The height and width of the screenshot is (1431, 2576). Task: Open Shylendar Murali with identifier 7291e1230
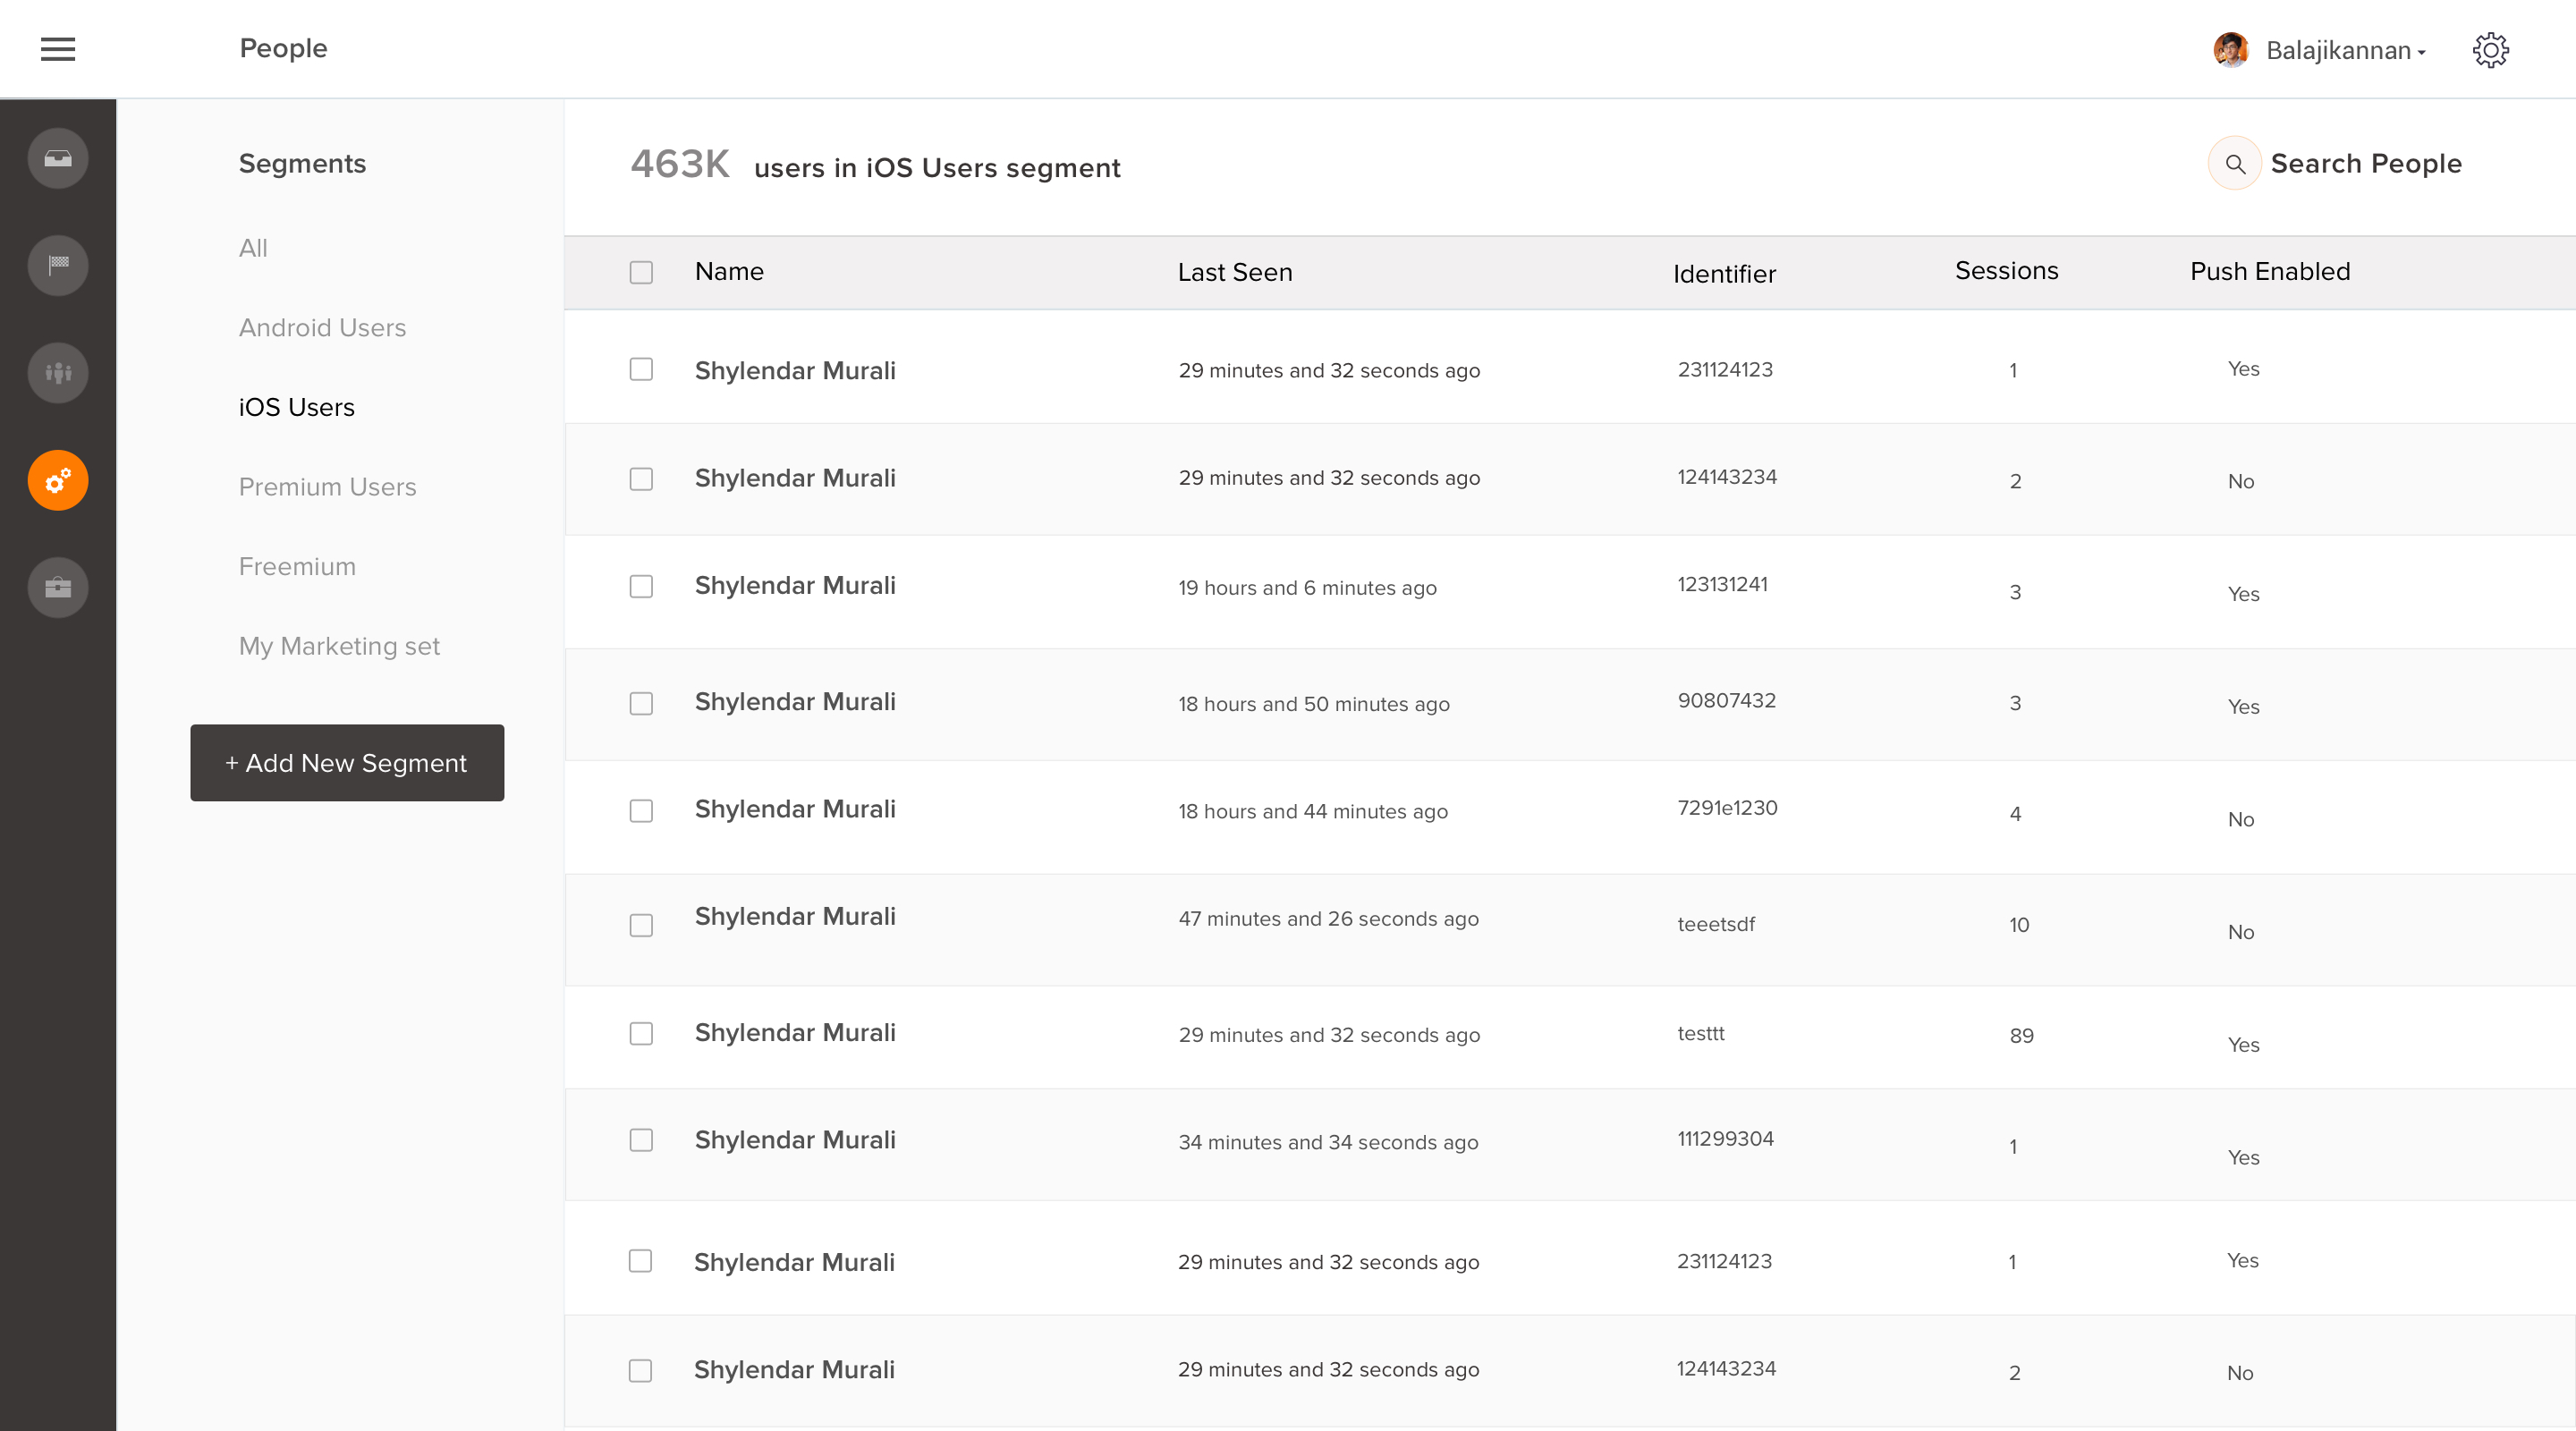pos(795,809)
